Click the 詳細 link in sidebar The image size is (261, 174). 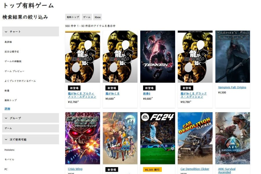pos(7,108)
